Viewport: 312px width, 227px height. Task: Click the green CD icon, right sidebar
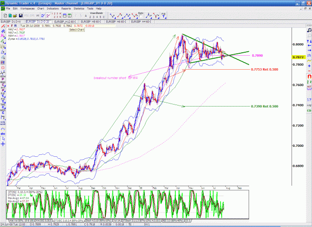[309, 111]
